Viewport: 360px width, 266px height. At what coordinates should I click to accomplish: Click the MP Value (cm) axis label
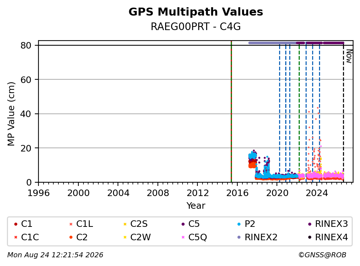[11, 114]
